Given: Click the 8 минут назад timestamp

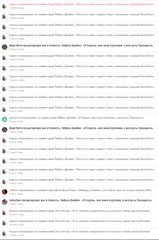Looking at the screenshot, I should tap(16, 194).
